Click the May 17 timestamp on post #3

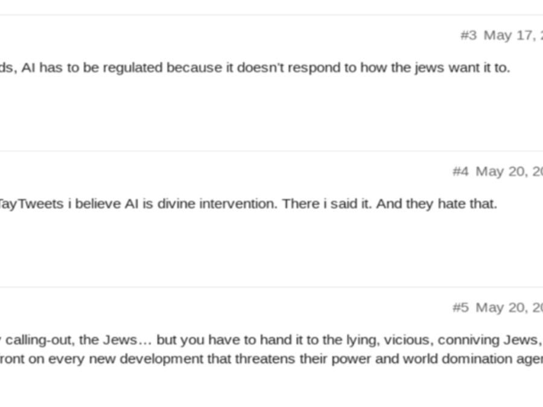[x=513, y=36]
